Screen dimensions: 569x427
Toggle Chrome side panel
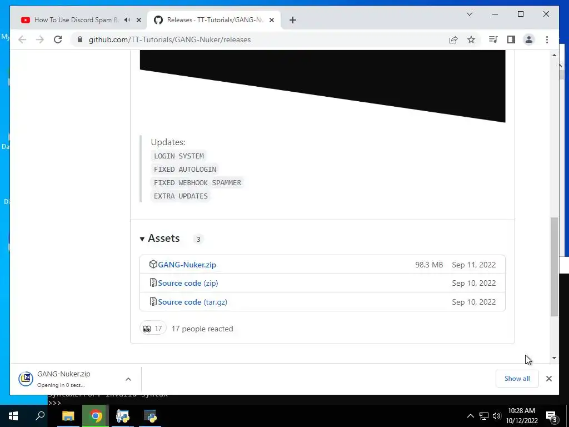[x=511, y=39]
